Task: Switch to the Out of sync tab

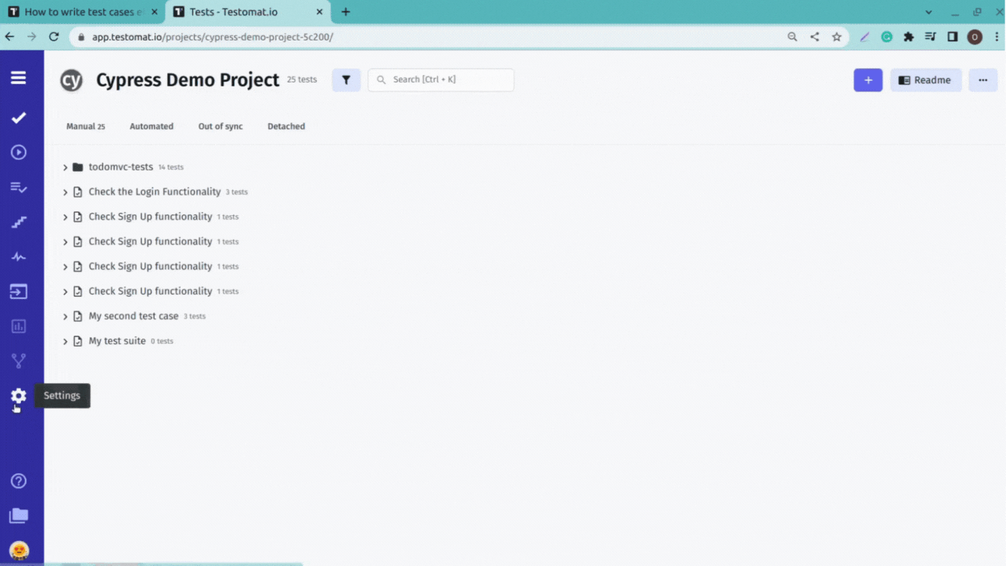Action: [220, 126]
